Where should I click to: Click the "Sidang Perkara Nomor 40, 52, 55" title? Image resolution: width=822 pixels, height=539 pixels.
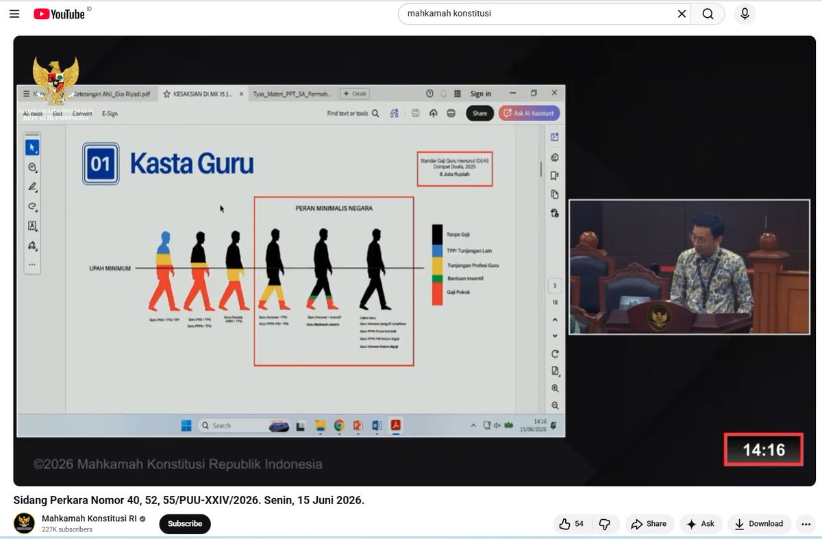point(189,500)
